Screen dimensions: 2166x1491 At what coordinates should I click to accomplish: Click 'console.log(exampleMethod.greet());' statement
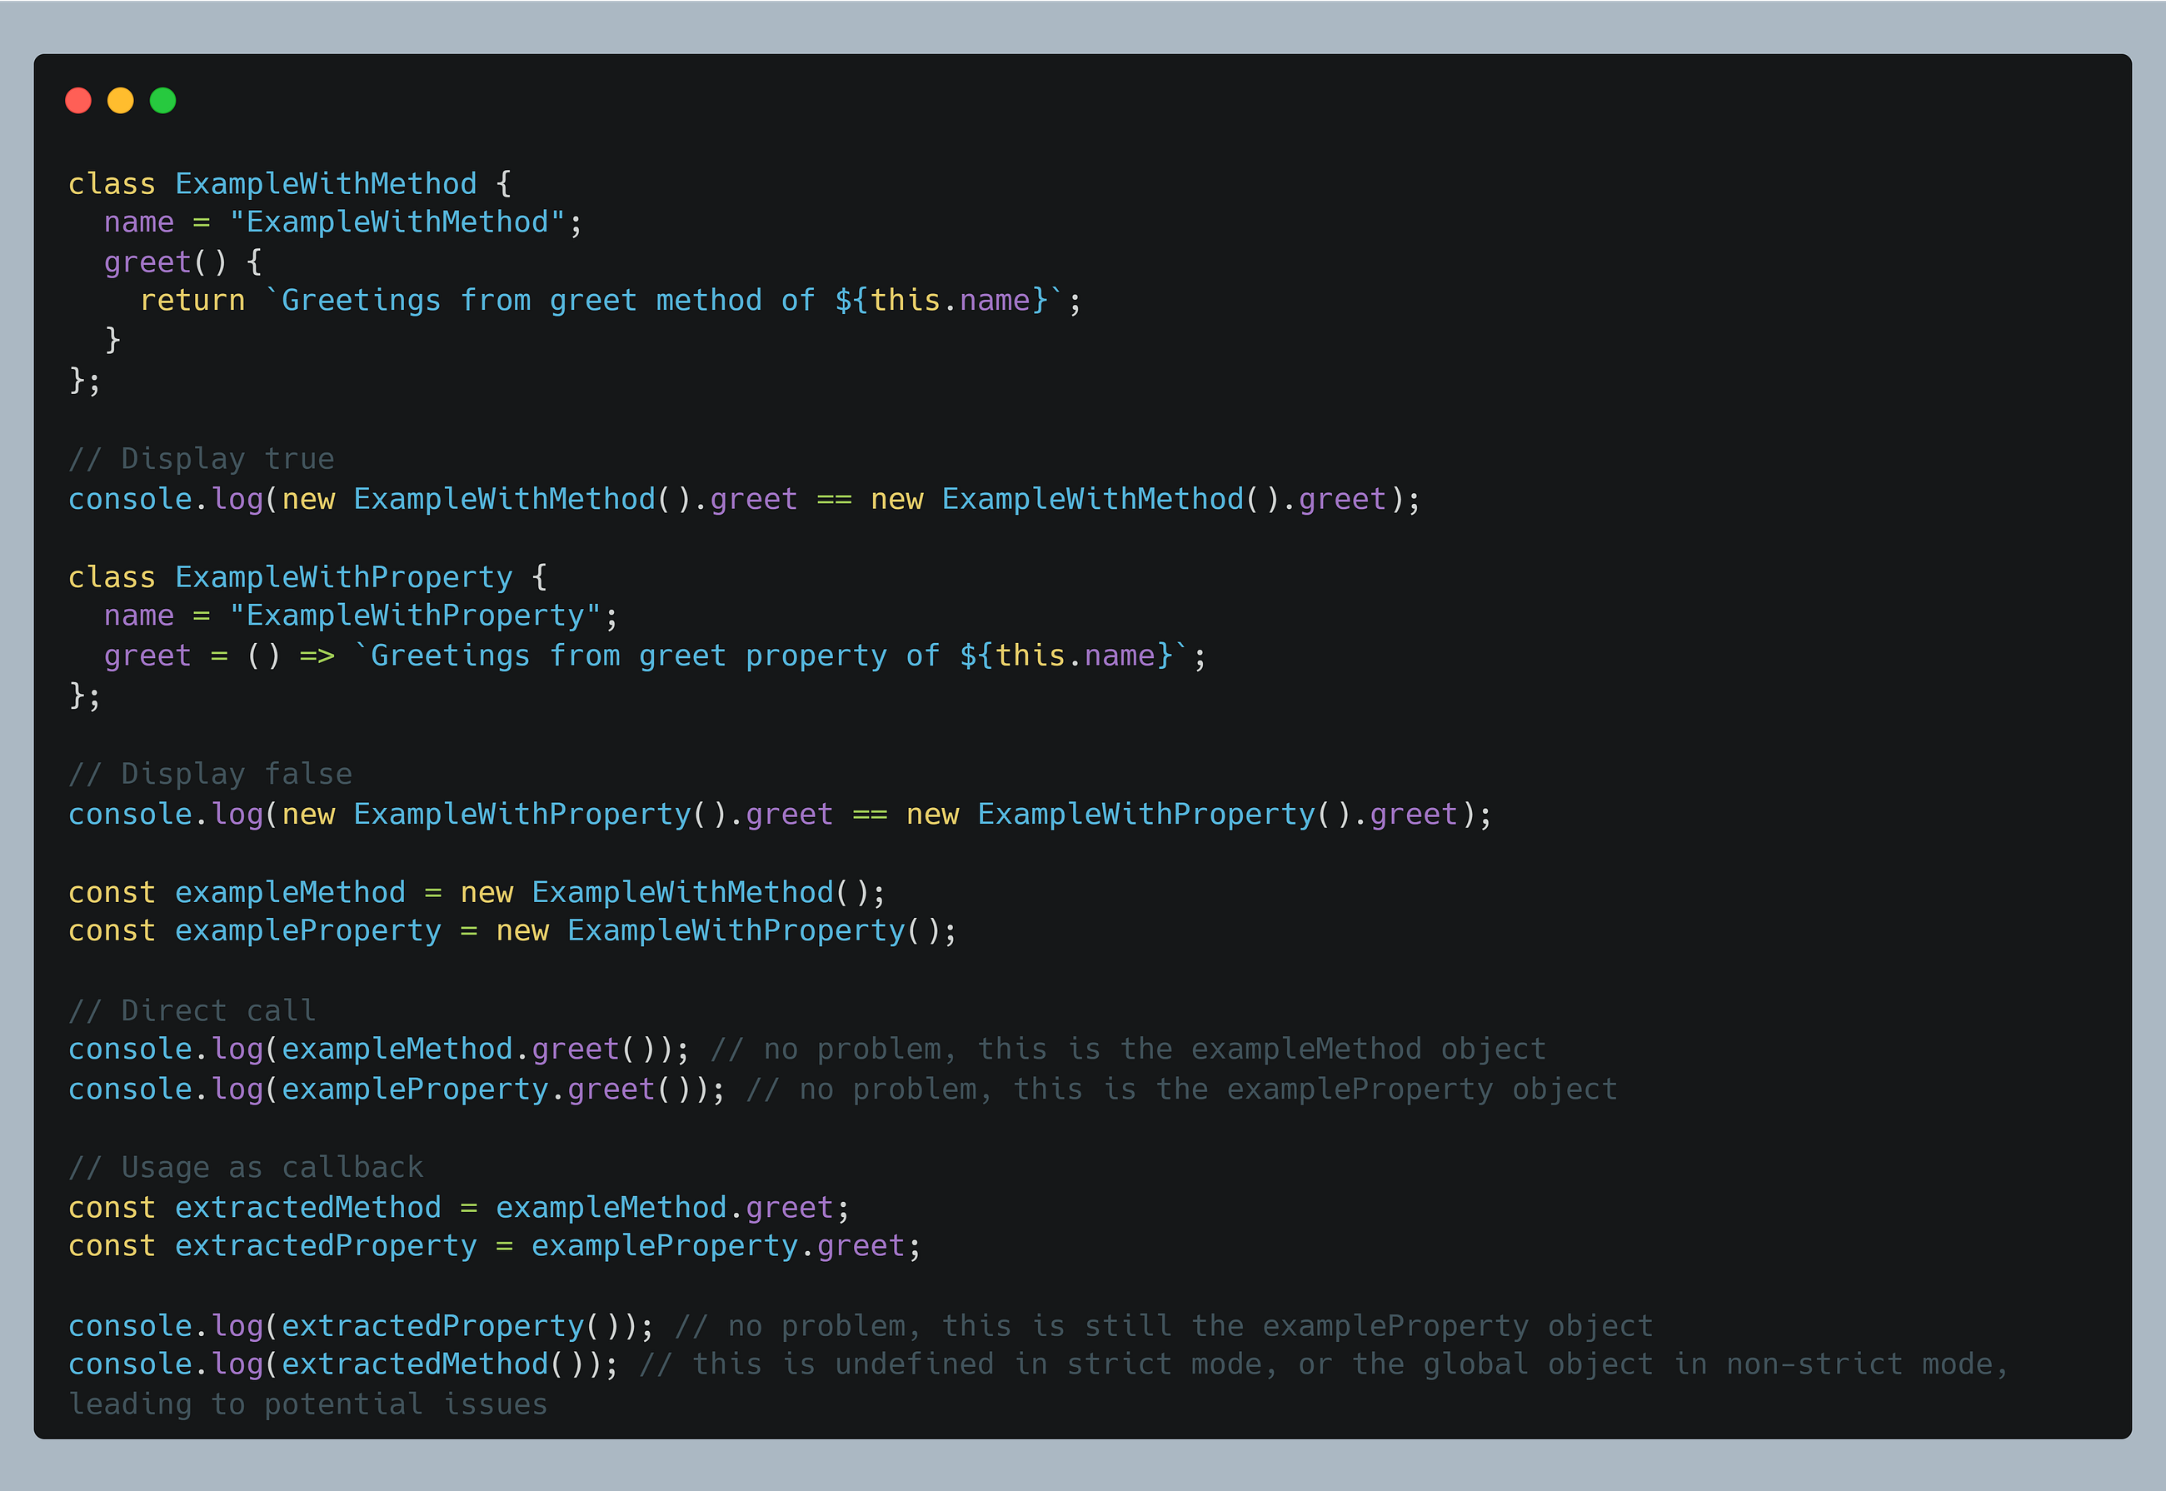click(x=379, y=1050)
